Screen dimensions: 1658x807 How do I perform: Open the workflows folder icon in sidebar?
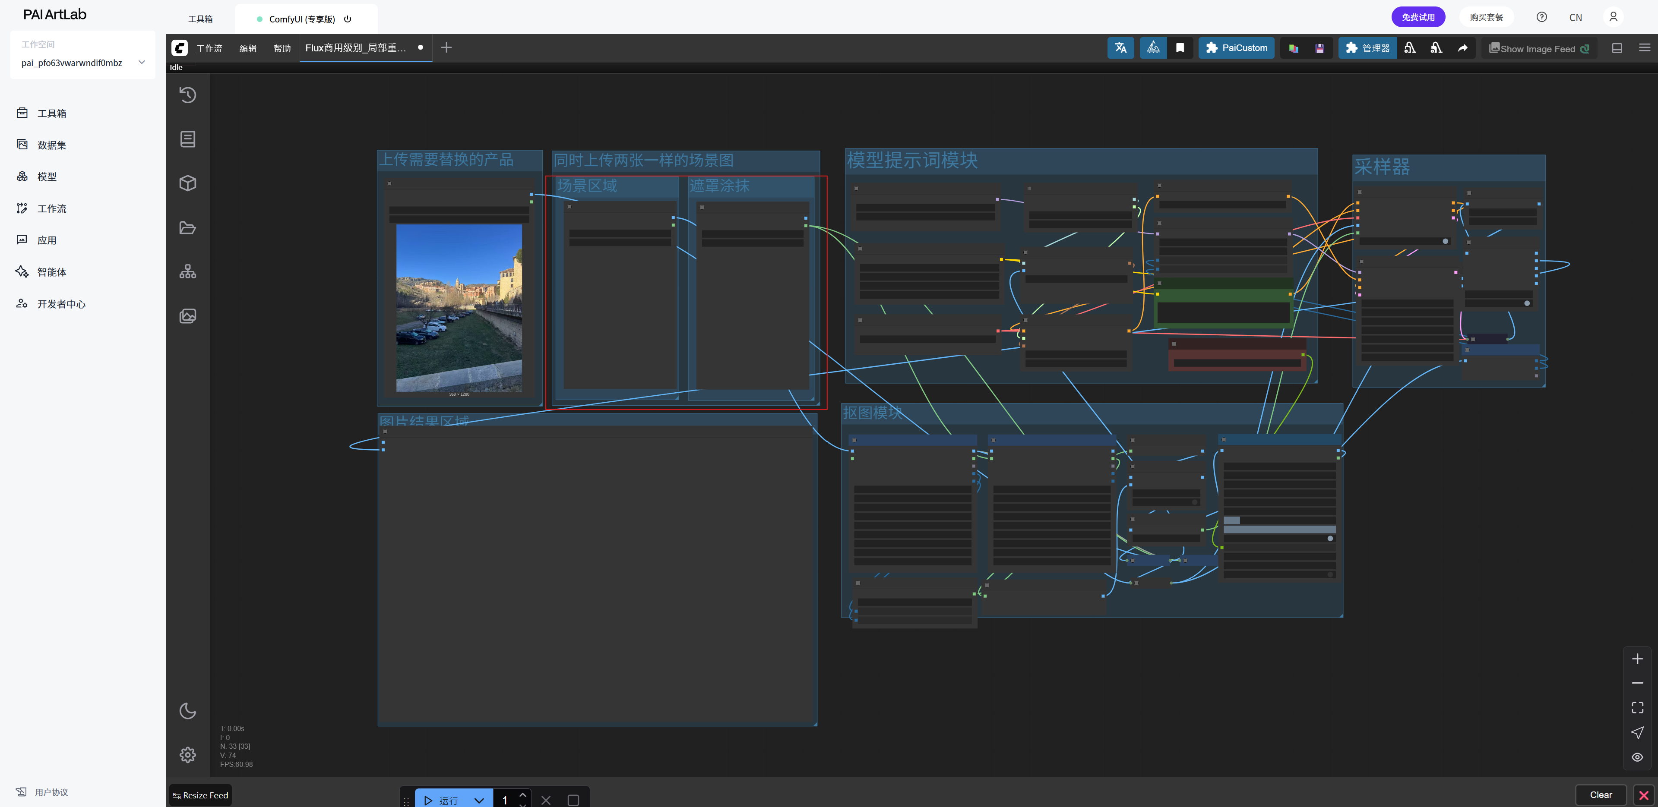click(187, 228)
